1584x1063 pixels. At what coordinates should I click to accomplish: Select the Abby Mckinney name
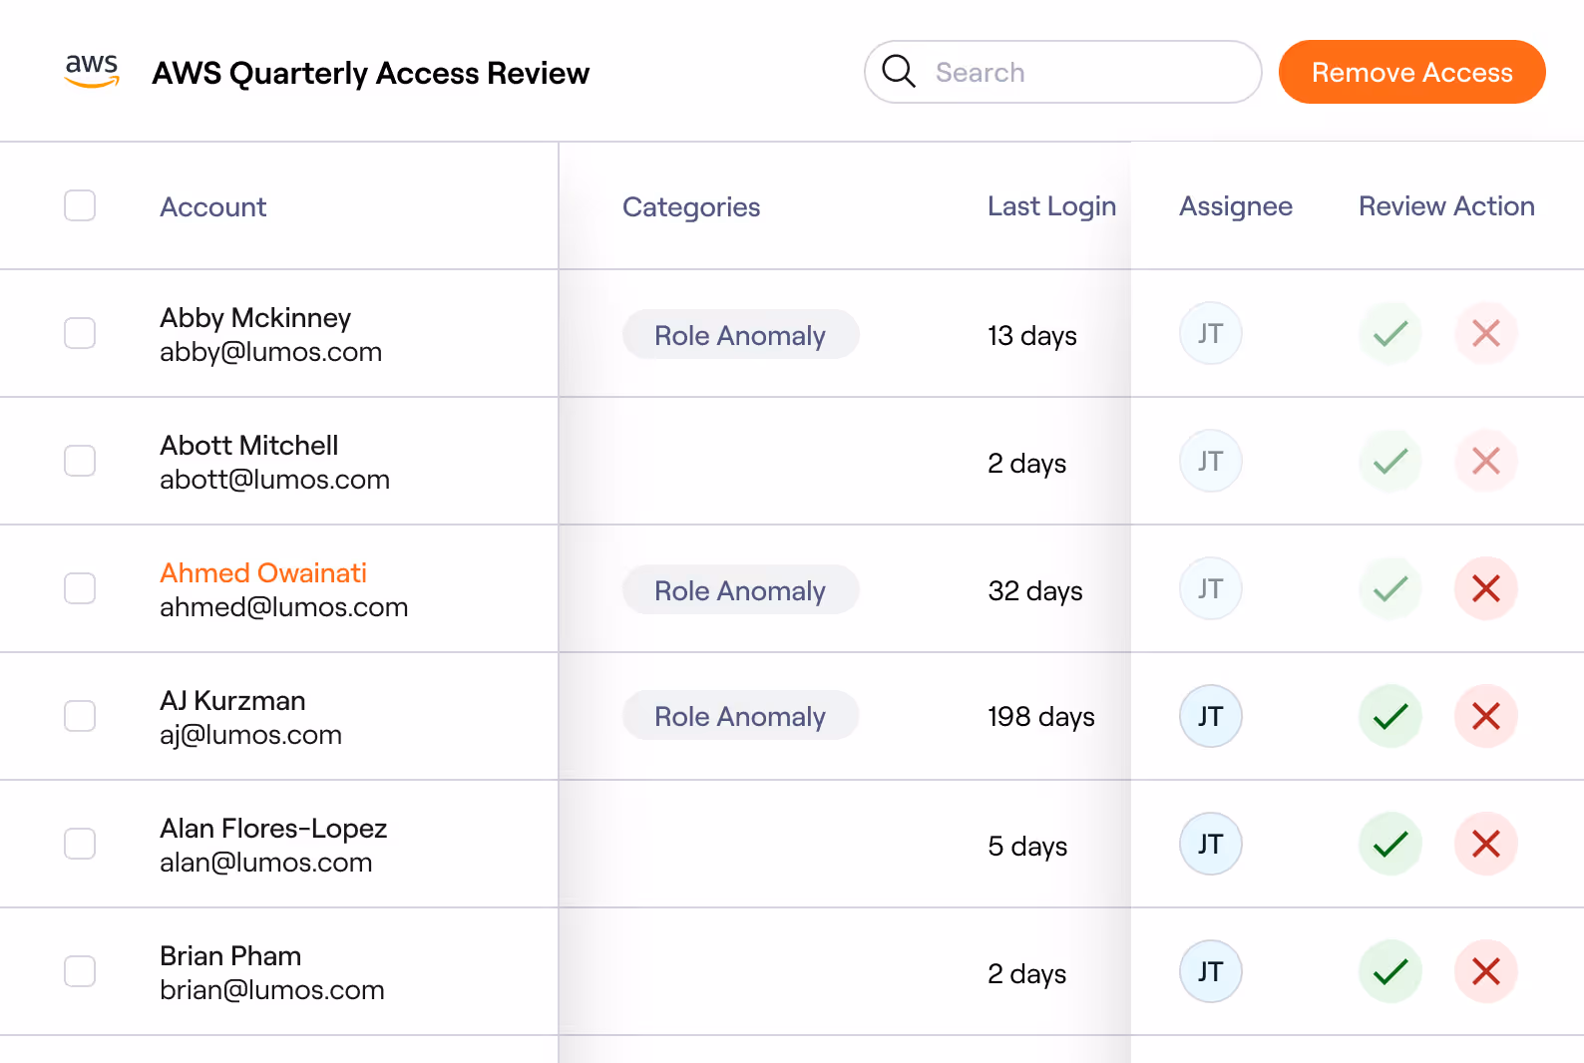(x=255, y=318)
